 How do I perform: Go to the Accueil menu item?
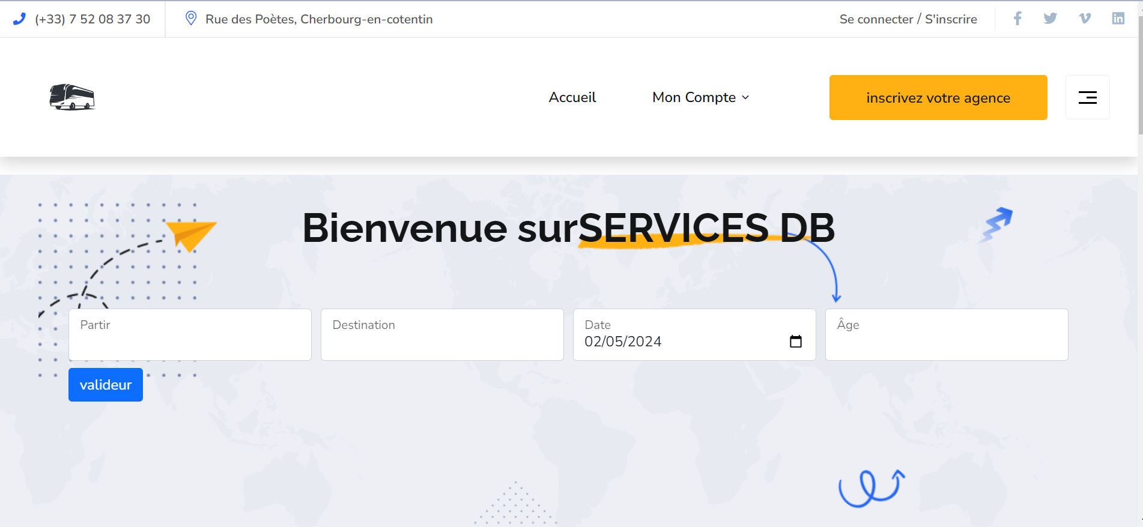tap(572, 97)
